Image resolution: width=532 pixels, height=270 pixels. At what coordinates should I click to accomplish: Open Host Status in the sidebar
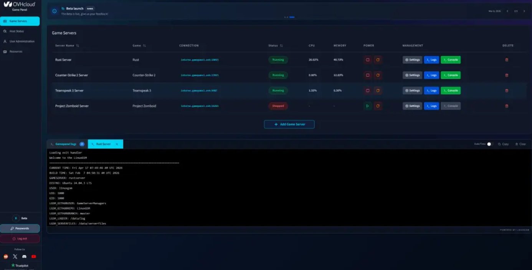coord(17,31)
